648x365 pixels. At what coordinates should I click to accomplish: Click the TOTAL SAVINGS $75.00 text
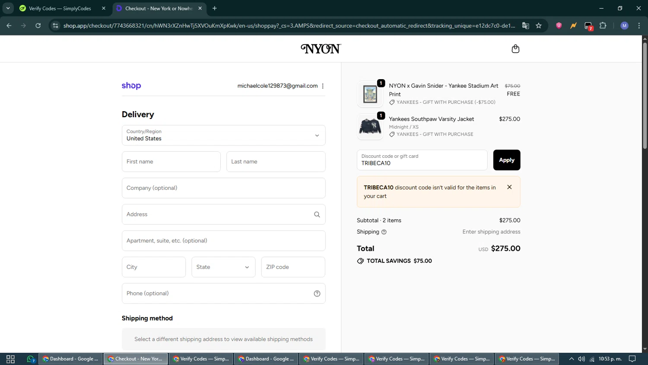399,261
